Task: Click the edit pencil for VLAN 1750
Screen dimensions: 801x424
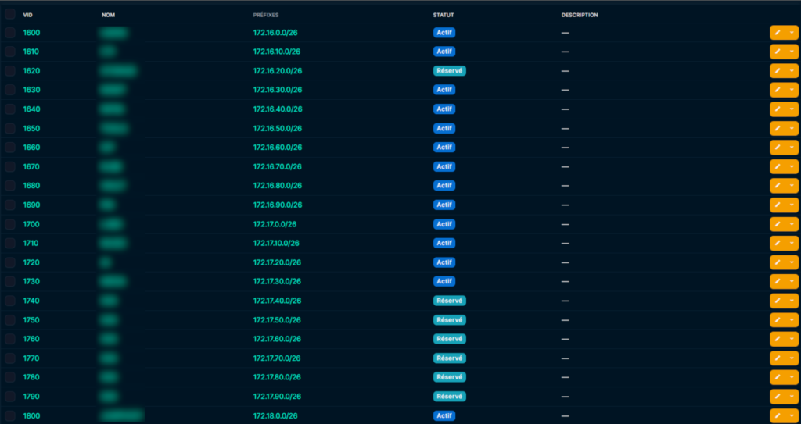Action: (x=778, y=320)
